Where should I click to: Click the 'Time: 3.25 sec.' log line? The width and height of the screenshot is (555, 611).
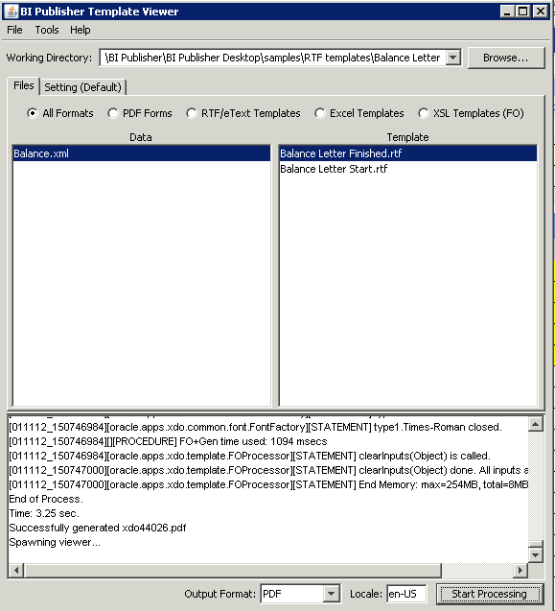[x=44, y=513]
